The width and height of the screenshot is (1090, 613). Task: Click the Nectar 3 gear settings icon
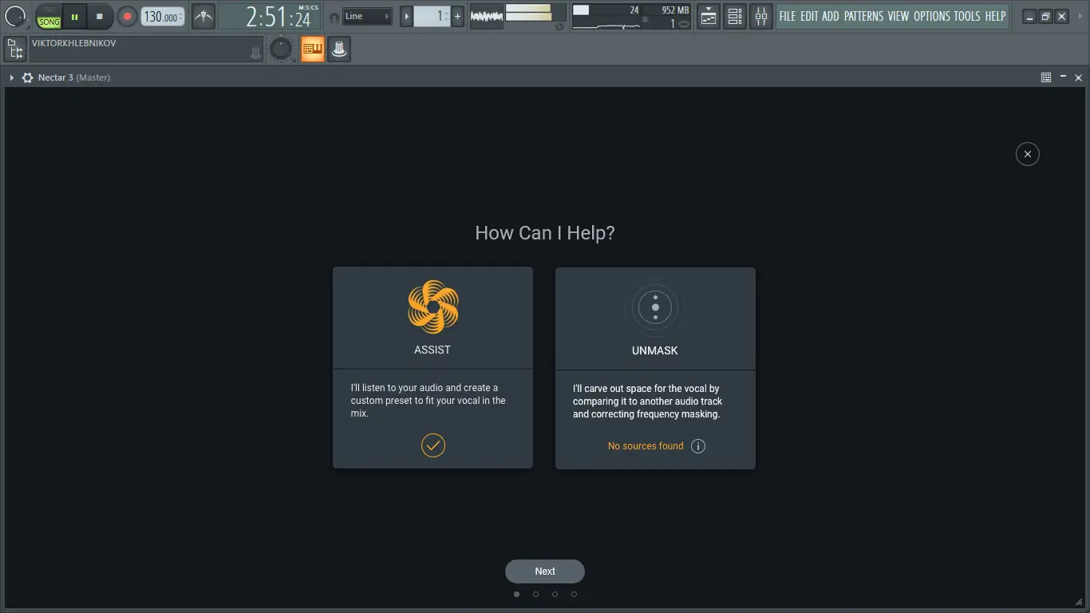pyautogui.click(x=28, y=77)
